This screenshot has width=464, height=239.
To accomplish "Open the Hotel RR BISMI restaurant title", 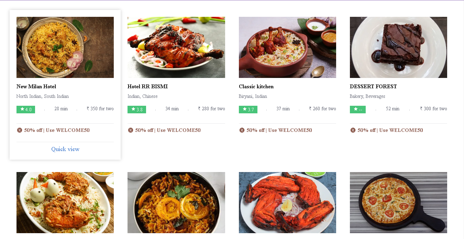I will tap(147, 87).
